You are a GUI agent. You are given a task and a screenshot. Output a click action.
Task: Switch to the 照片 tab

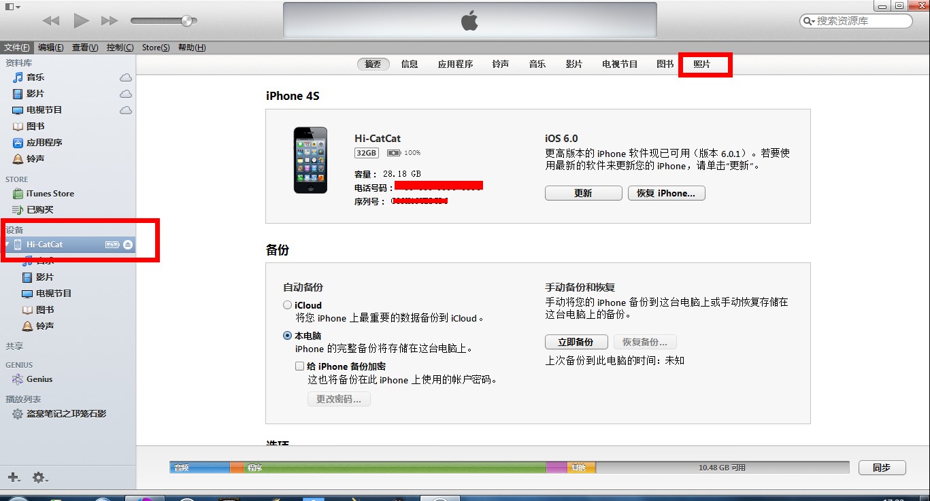(x=702, y=64)
